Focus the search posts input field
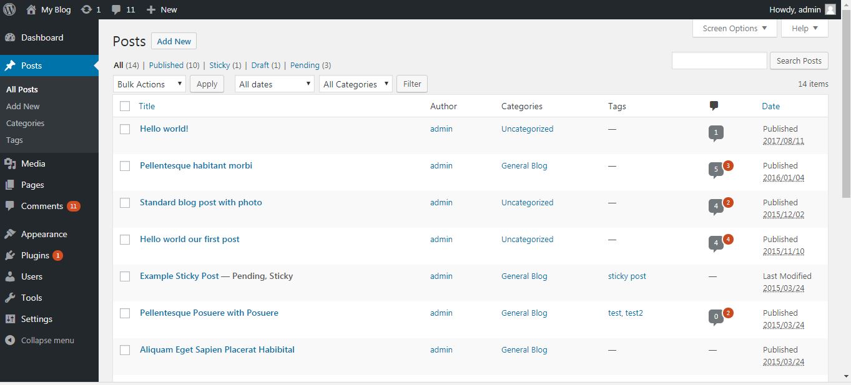 (719, 61)
